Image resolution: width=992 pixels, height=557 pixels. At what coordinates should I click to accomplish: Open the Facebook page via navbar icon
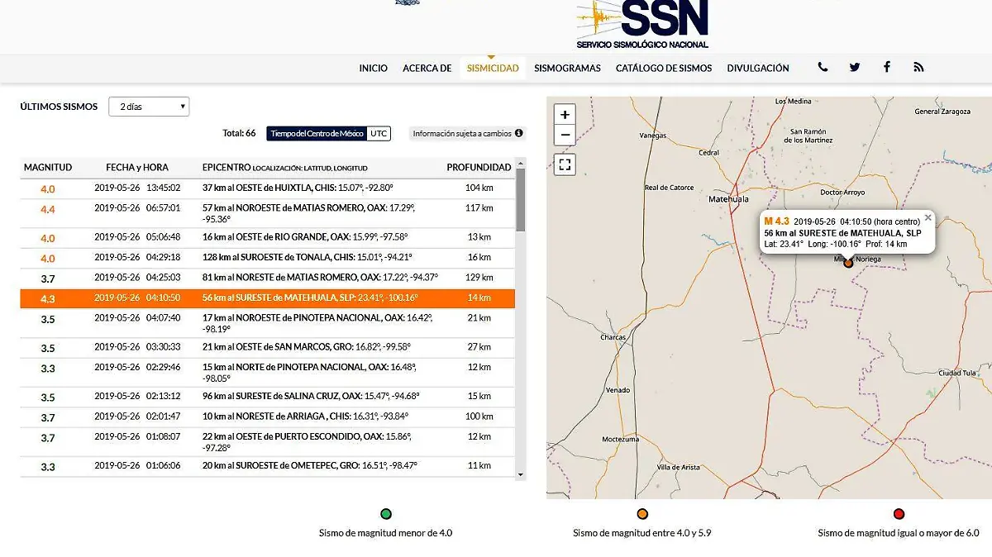(886, 67)
